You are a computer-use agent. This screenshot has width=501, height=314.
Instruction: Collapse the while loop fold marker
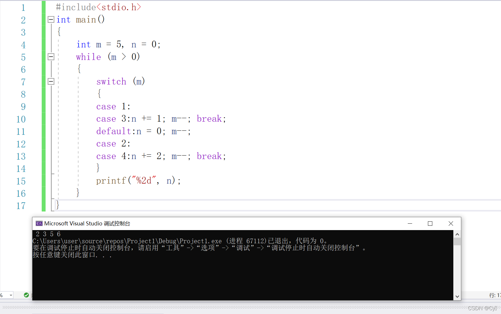(51, 56)
